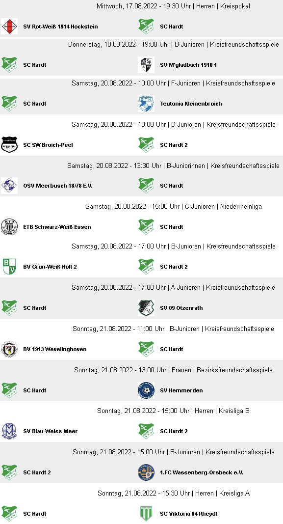The height and width of the screenshot is (524, 283).
Task: Click the SC SW Broich-Peel club badge
Action: tap(9, 145)
